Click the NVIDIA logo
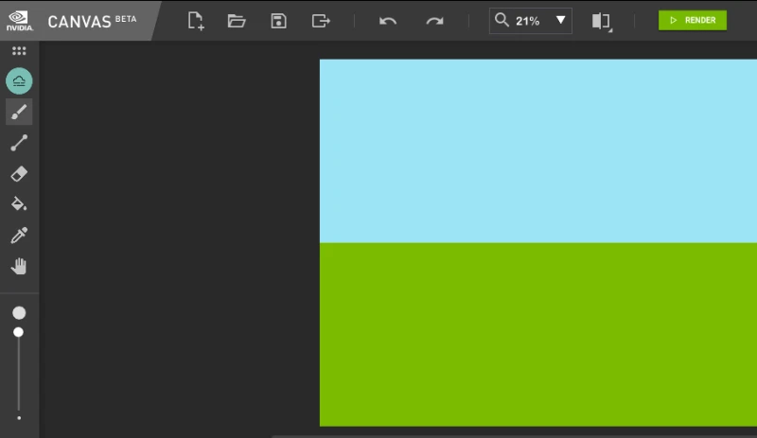 pyautogui.click(x=19, y=21)
